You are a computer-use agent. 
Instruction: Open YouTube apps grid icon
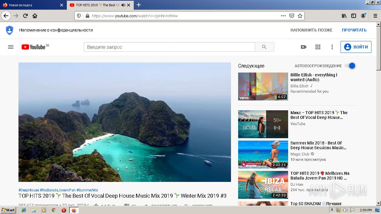[x=318, y=47]
